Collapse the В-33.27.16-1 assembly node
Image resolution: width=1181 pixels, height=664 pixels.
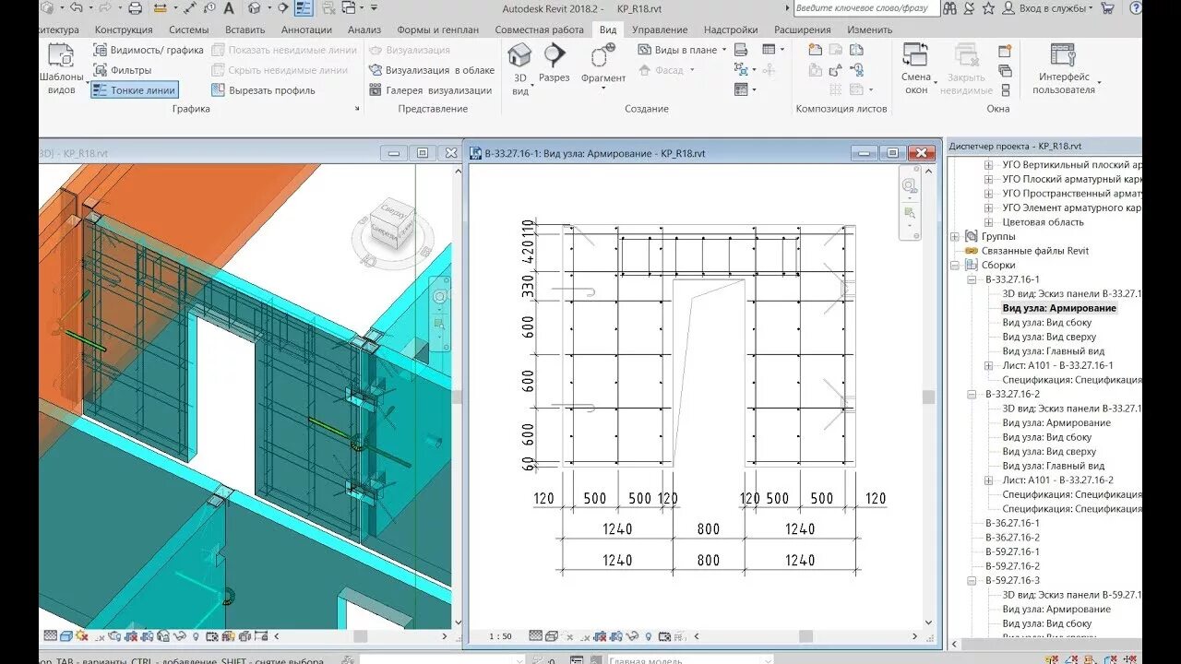point(972,279)
